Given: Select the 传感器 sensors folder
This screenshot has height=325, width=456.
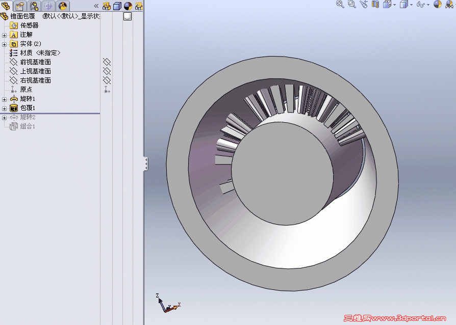Looking at the screenshot, I should tap(29, 25).
